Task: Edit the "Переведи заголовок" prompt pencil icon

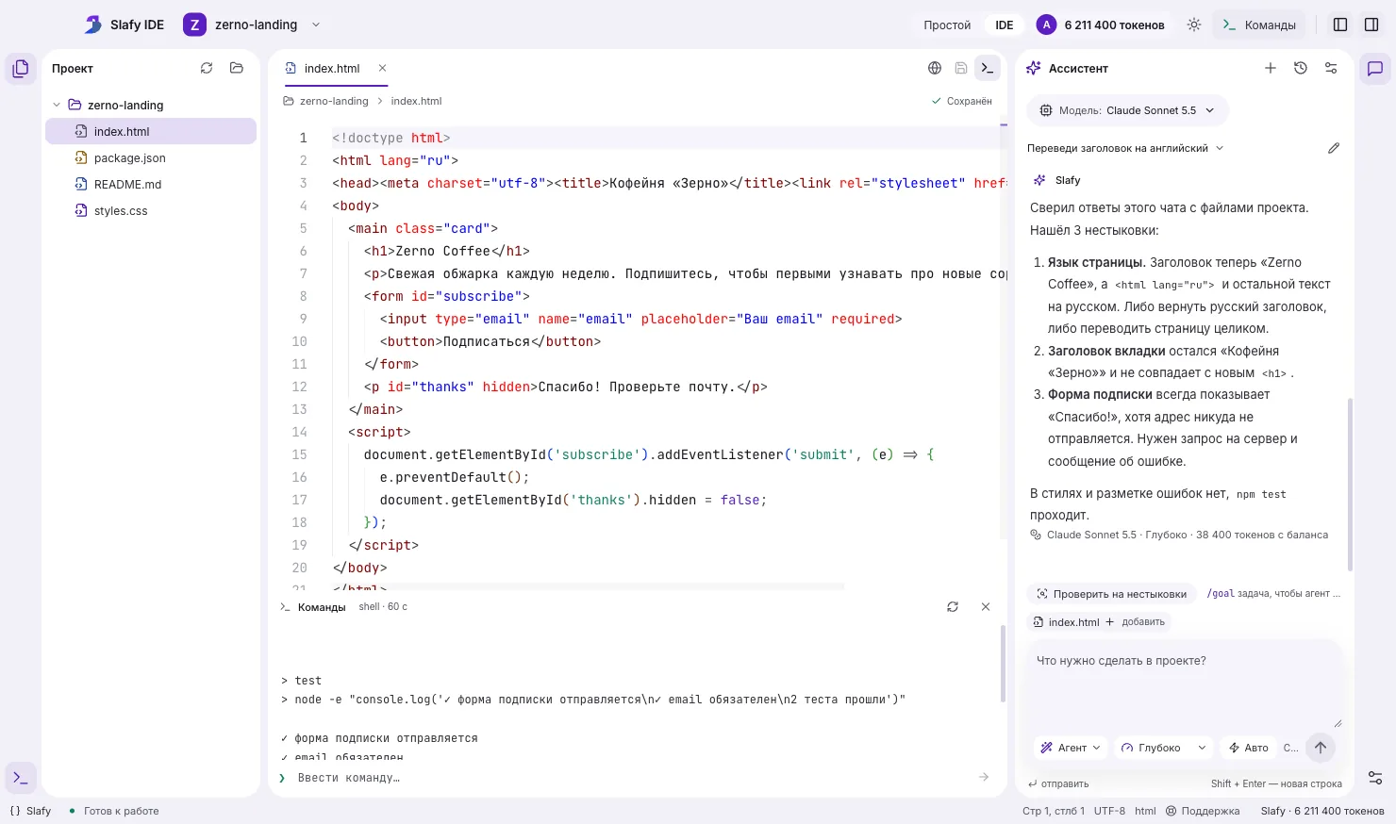Action: (x=1334, y=148)
